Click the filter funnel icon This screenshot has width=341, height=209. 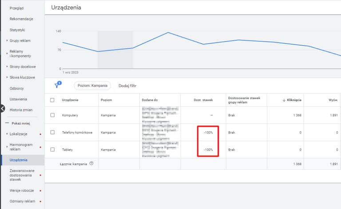pyautogui.click(x=57, y=85)
